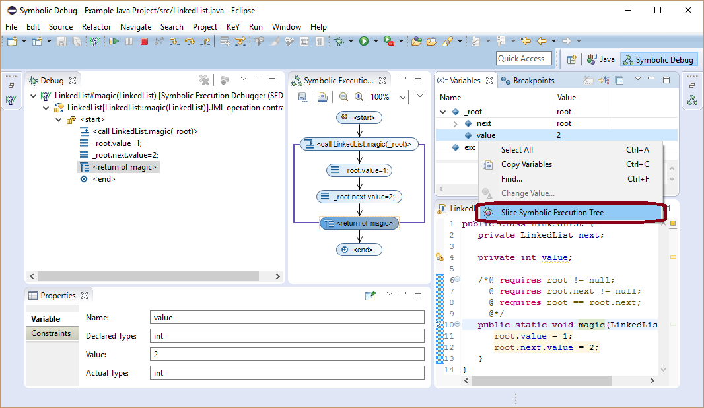
Task: Maximize the Properties view
Action: pos(418,295)
